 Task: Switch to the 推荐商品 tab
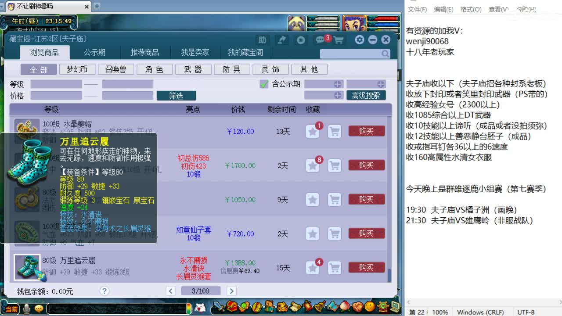point(145,52)
